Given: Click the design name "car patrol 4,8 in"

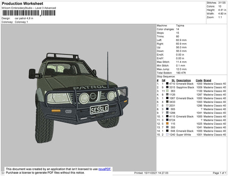Looking at the screenshot, I should click(24, 18).
